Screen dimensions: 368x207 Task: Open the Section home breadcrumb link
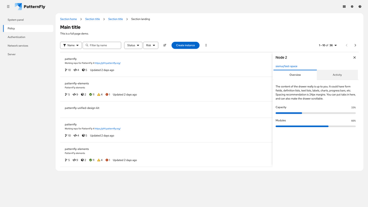click(68, 19)
